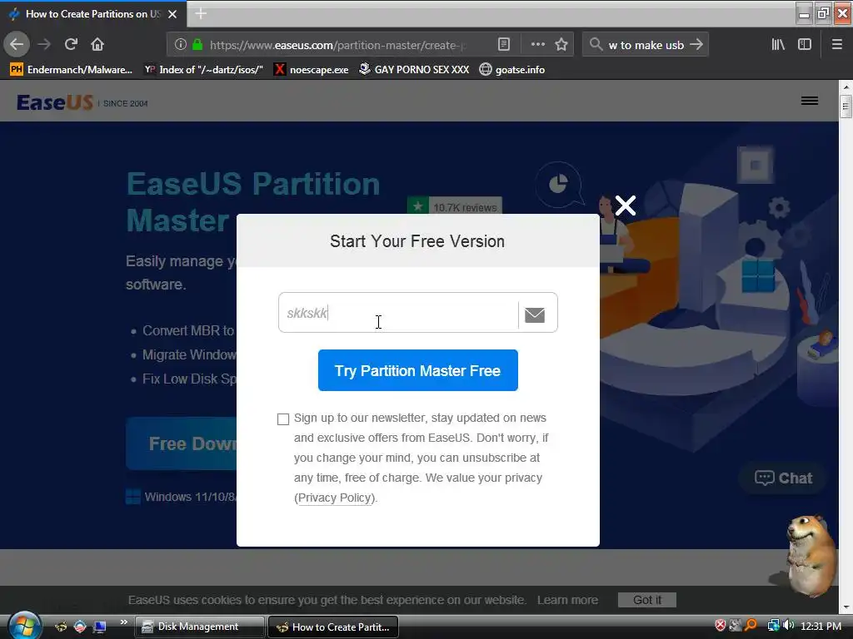Open EaseUS site hamburger menu
The image size is (853, 639).
click(810, 101)
